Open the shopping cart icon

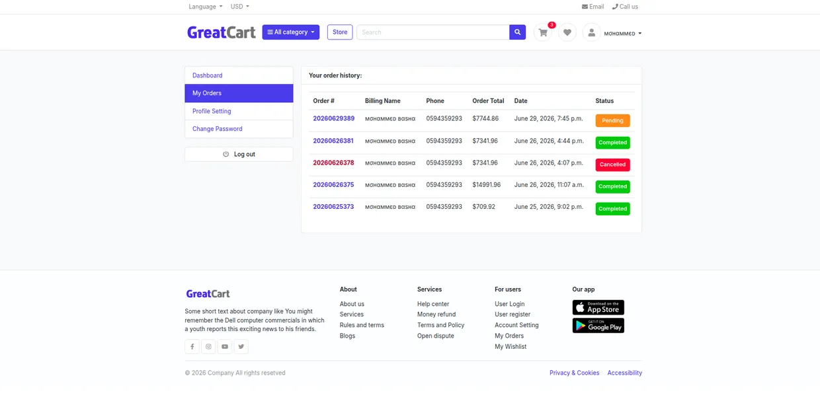point(543,32)
